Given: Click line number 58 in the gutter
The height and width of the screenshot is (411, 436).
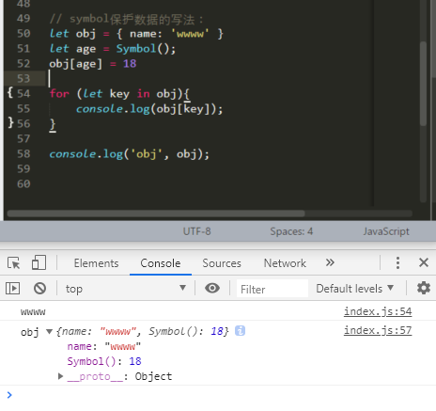Looking at the screenshot, I should click(23, 153).
